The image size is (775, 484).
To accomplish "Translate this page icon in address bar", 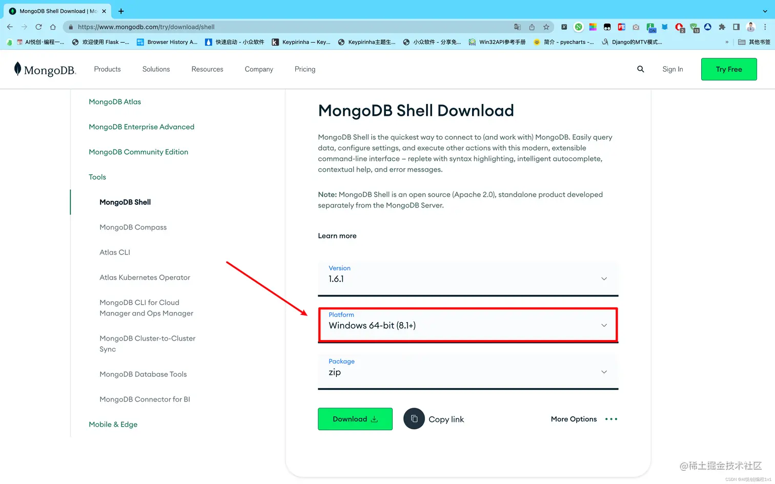I will pos(517,27).
